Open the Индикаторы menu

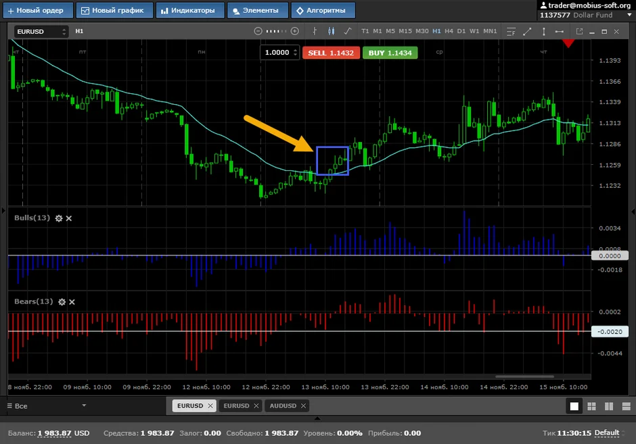(x=190, y=11)
